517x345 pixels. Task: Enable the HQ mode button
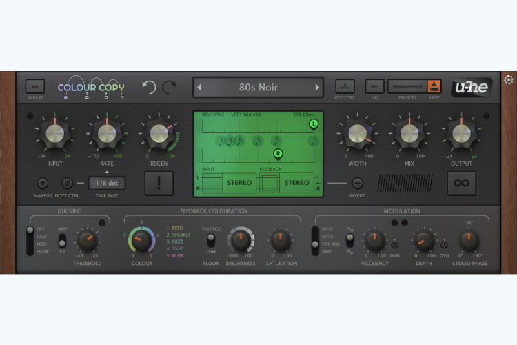point(374,86)
